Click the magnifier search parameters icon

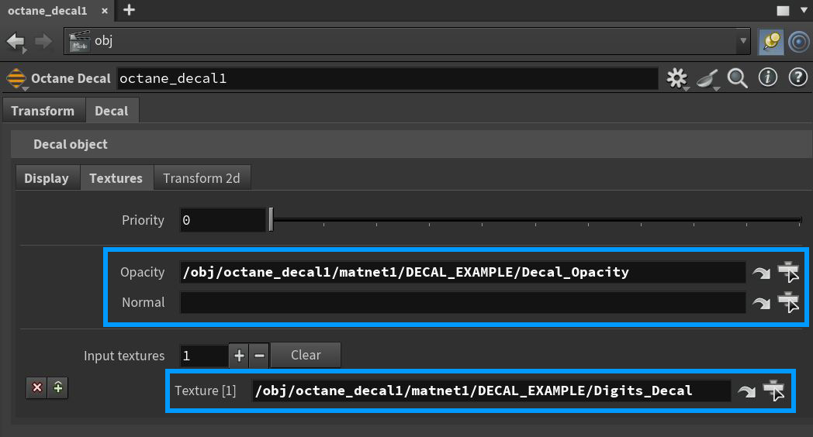737,78
